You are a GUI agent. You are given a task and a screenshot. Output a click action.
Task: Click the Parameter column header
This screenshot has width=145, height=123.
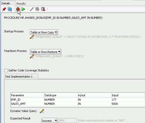click(28, 95)
